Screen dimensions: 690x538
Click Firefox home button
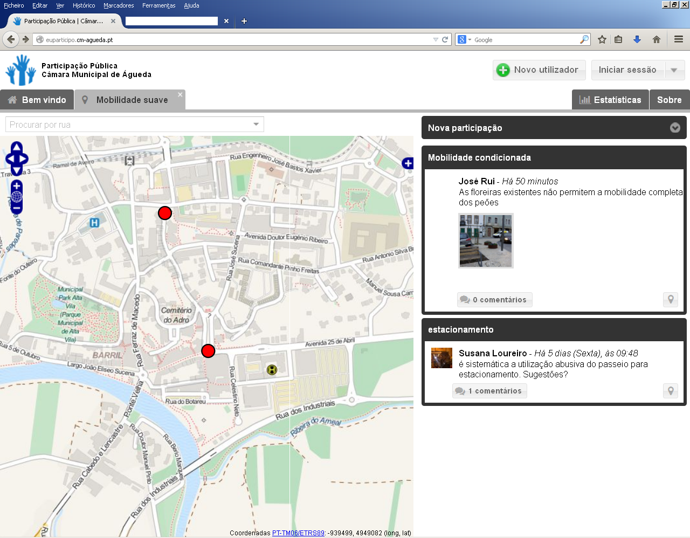(x=656, y=39)
